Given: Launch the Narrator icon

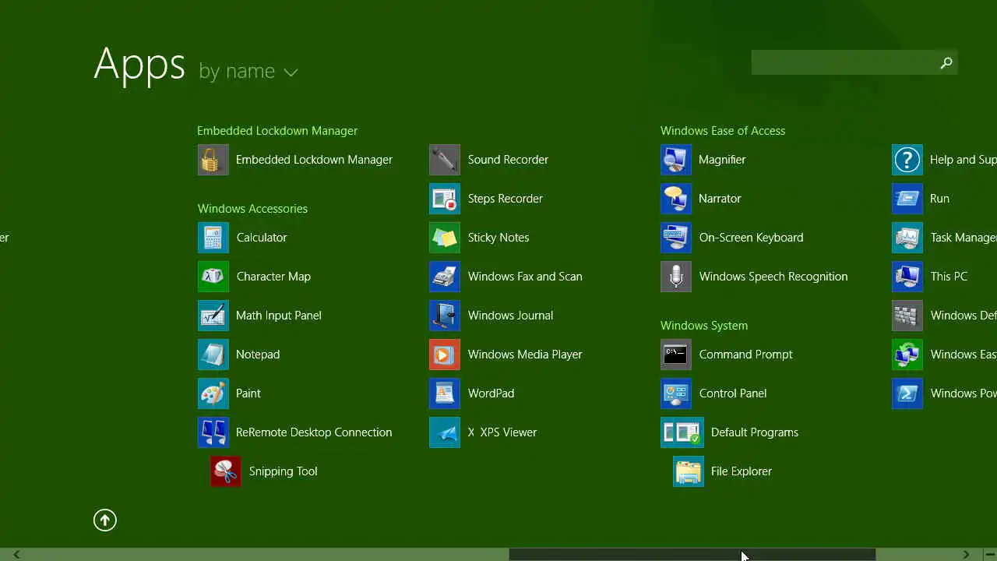Looking at the screenshot, I should [676, 199].
